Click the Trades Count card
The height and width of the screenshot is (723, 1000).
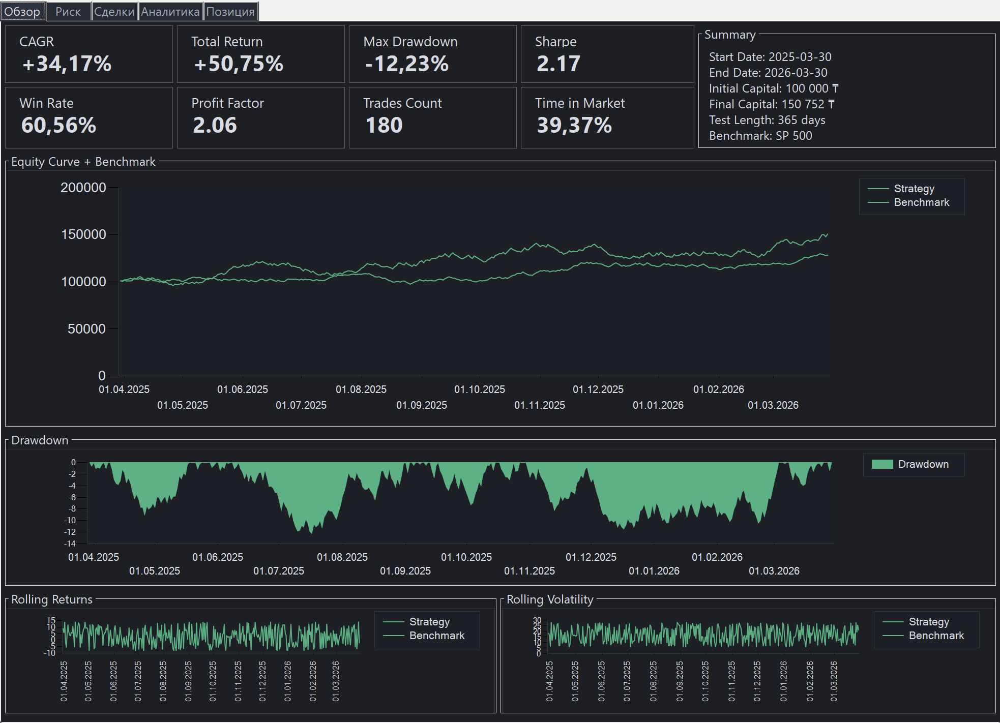coord(432,117)
